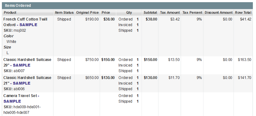256x116 pixels.
Task: Click the Row Total column header
Action: click(x=243, y=12)
